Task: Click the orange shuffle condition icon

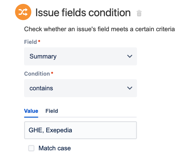Action: click(x=23, y=12)
